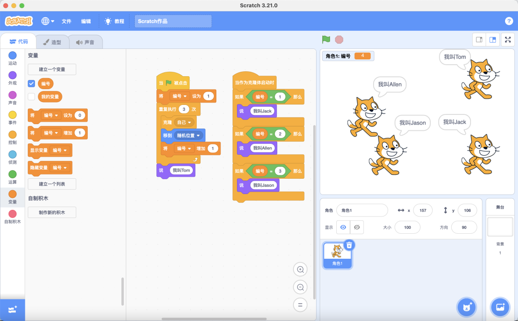The height and width of the screenshot is (321, 518).
Task: Open the 文件 menu
Action: pos(66,21)
